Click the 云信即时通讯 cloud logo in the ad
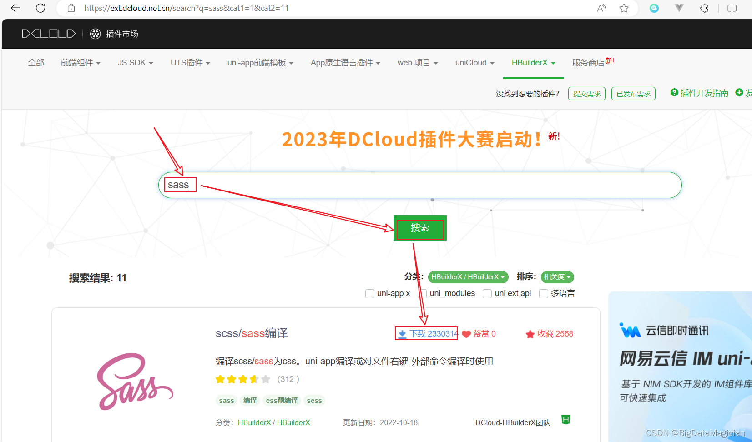Screen dimensions: 752x442 tap(630, 331)
